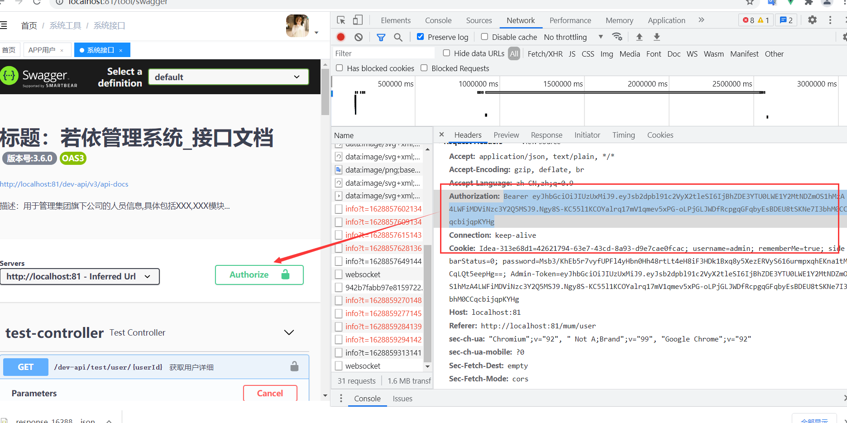The height and width of the screenshot is (423, 847).
Task: Click the red Cancel button
Action: click(x=270, y=393)
